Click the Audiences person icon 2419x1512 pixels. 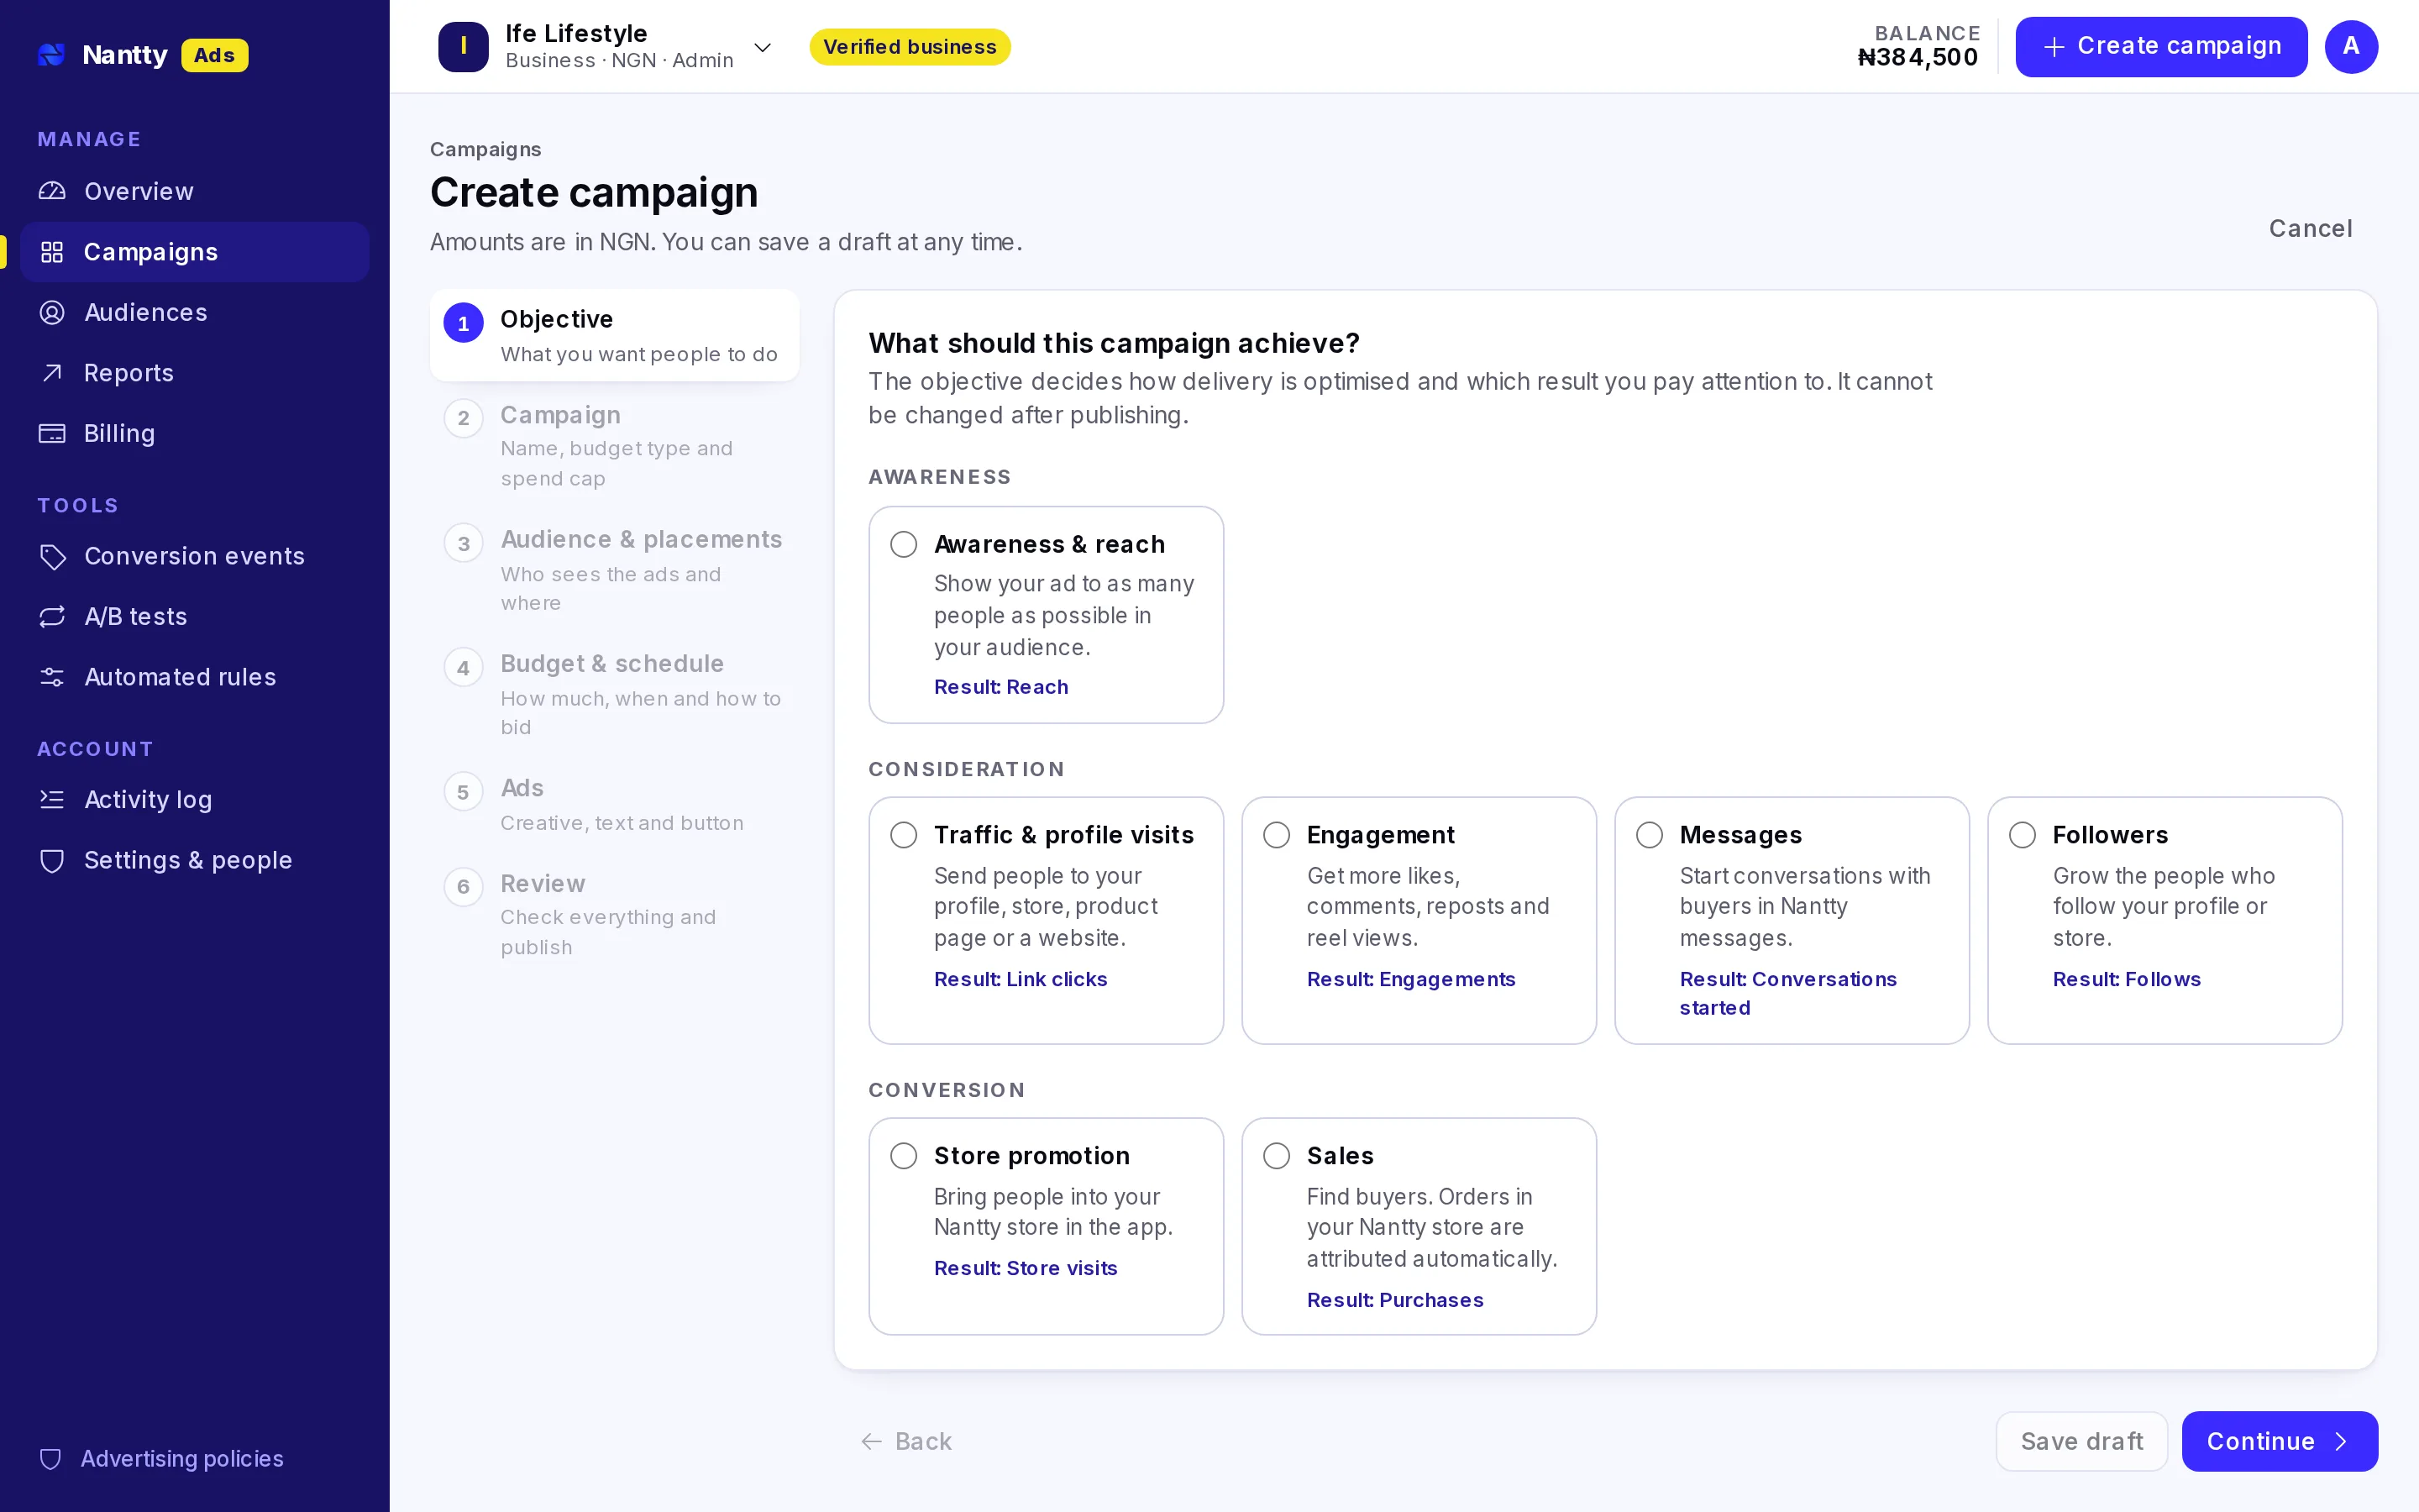click(x=52, y=312)
